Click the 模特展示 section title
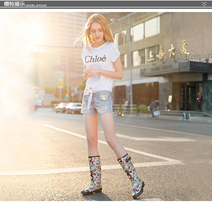The height and width of the screenshot is (204, 212). point(14,4)
